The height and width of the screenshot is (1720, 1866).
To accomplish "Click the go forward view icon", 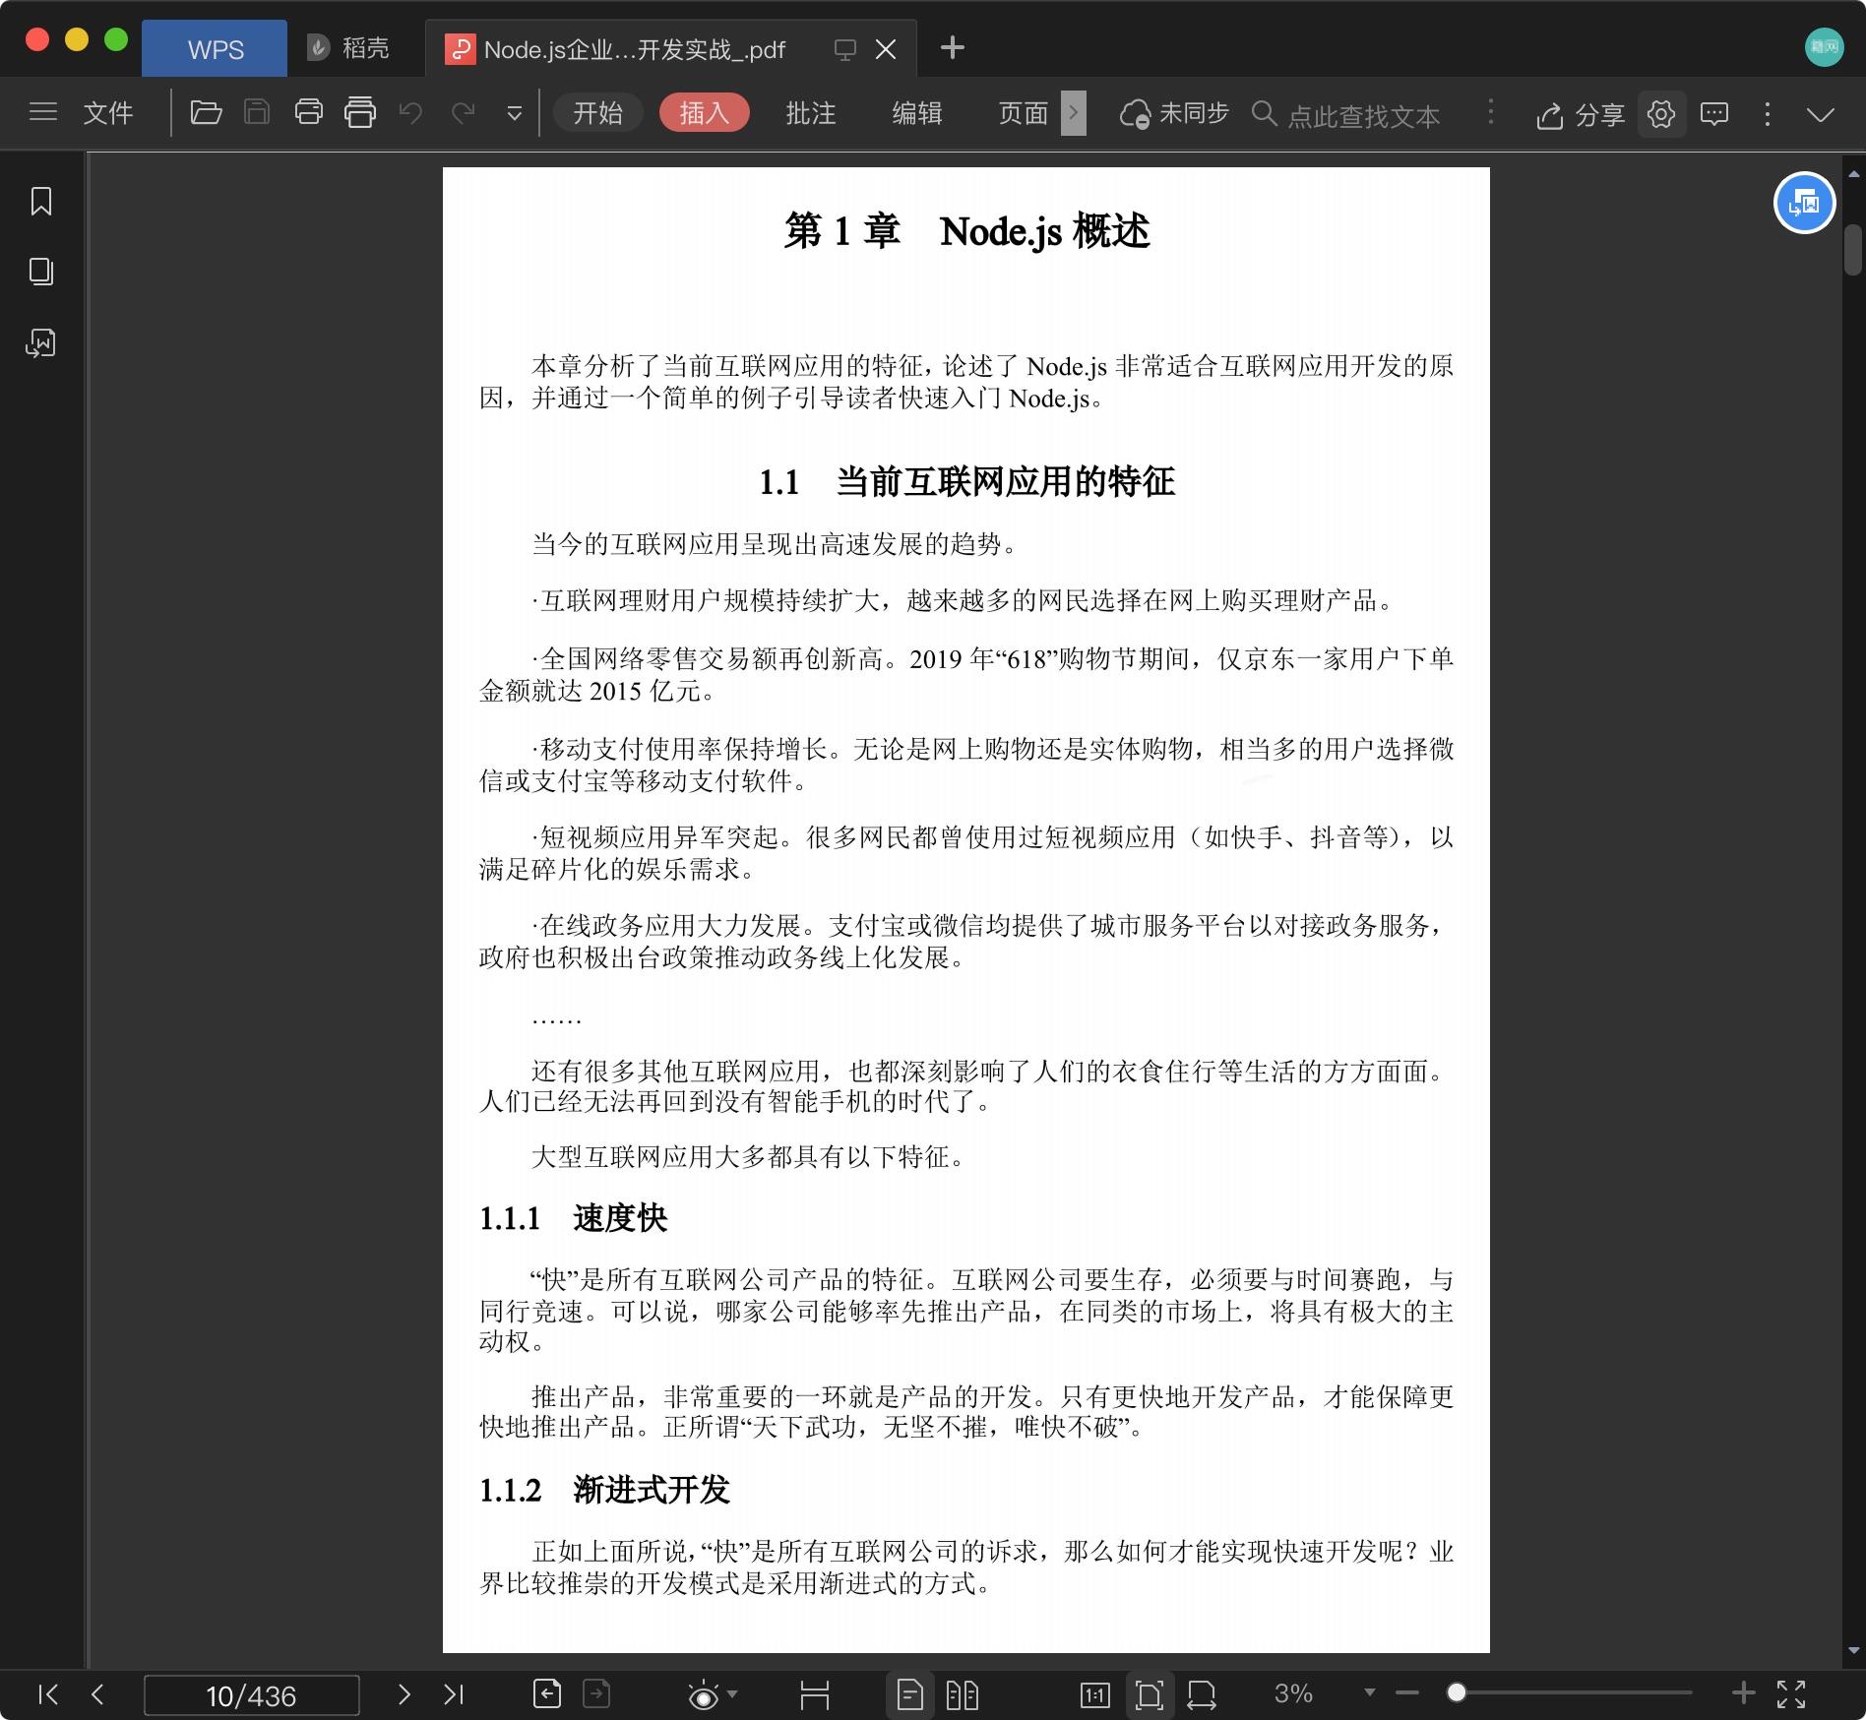I will (596, 1694).
